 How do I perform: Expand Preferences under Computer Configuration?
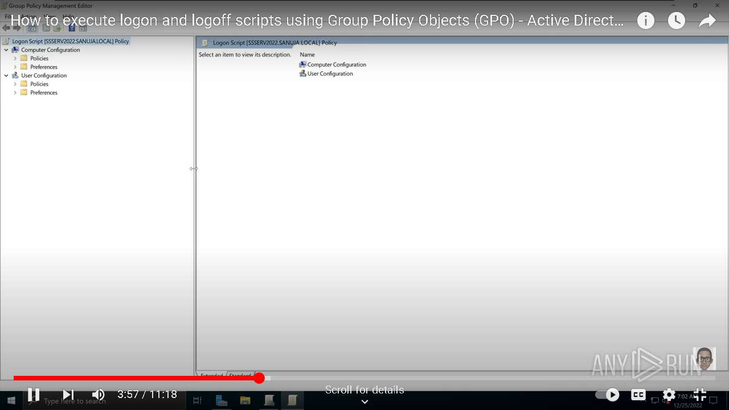(x=15, y=67)
